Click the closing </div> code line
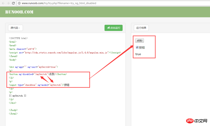 tap(13, 103)
